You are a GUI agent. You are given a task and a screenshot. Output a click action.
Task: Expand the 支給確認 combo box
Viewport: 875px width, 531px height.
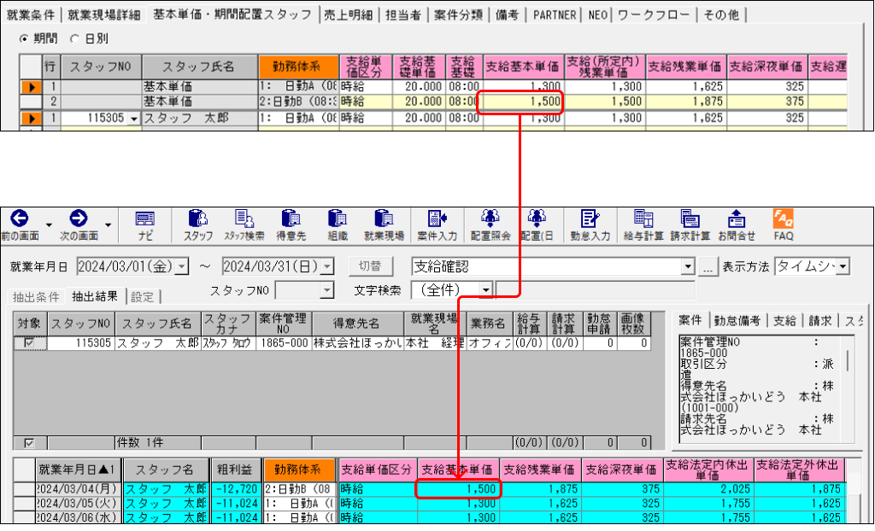tap(688, 267)
